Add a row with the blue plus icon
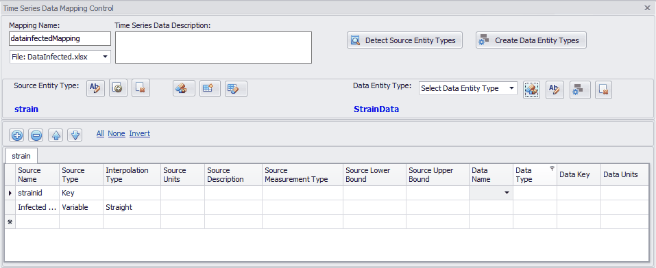The image size is (656, 268). (x=17, y=135)
